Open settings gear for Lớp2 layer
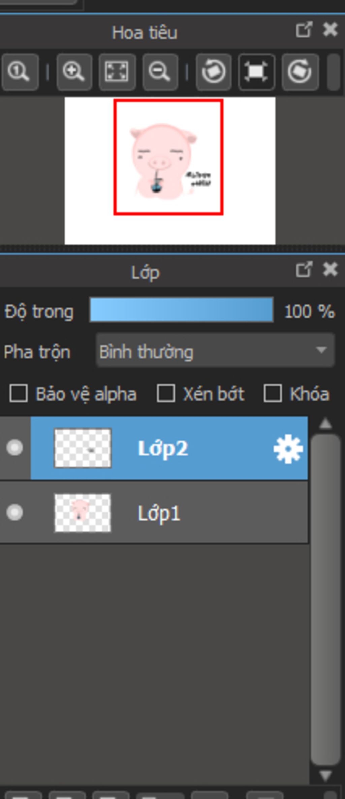 point(288,449)
